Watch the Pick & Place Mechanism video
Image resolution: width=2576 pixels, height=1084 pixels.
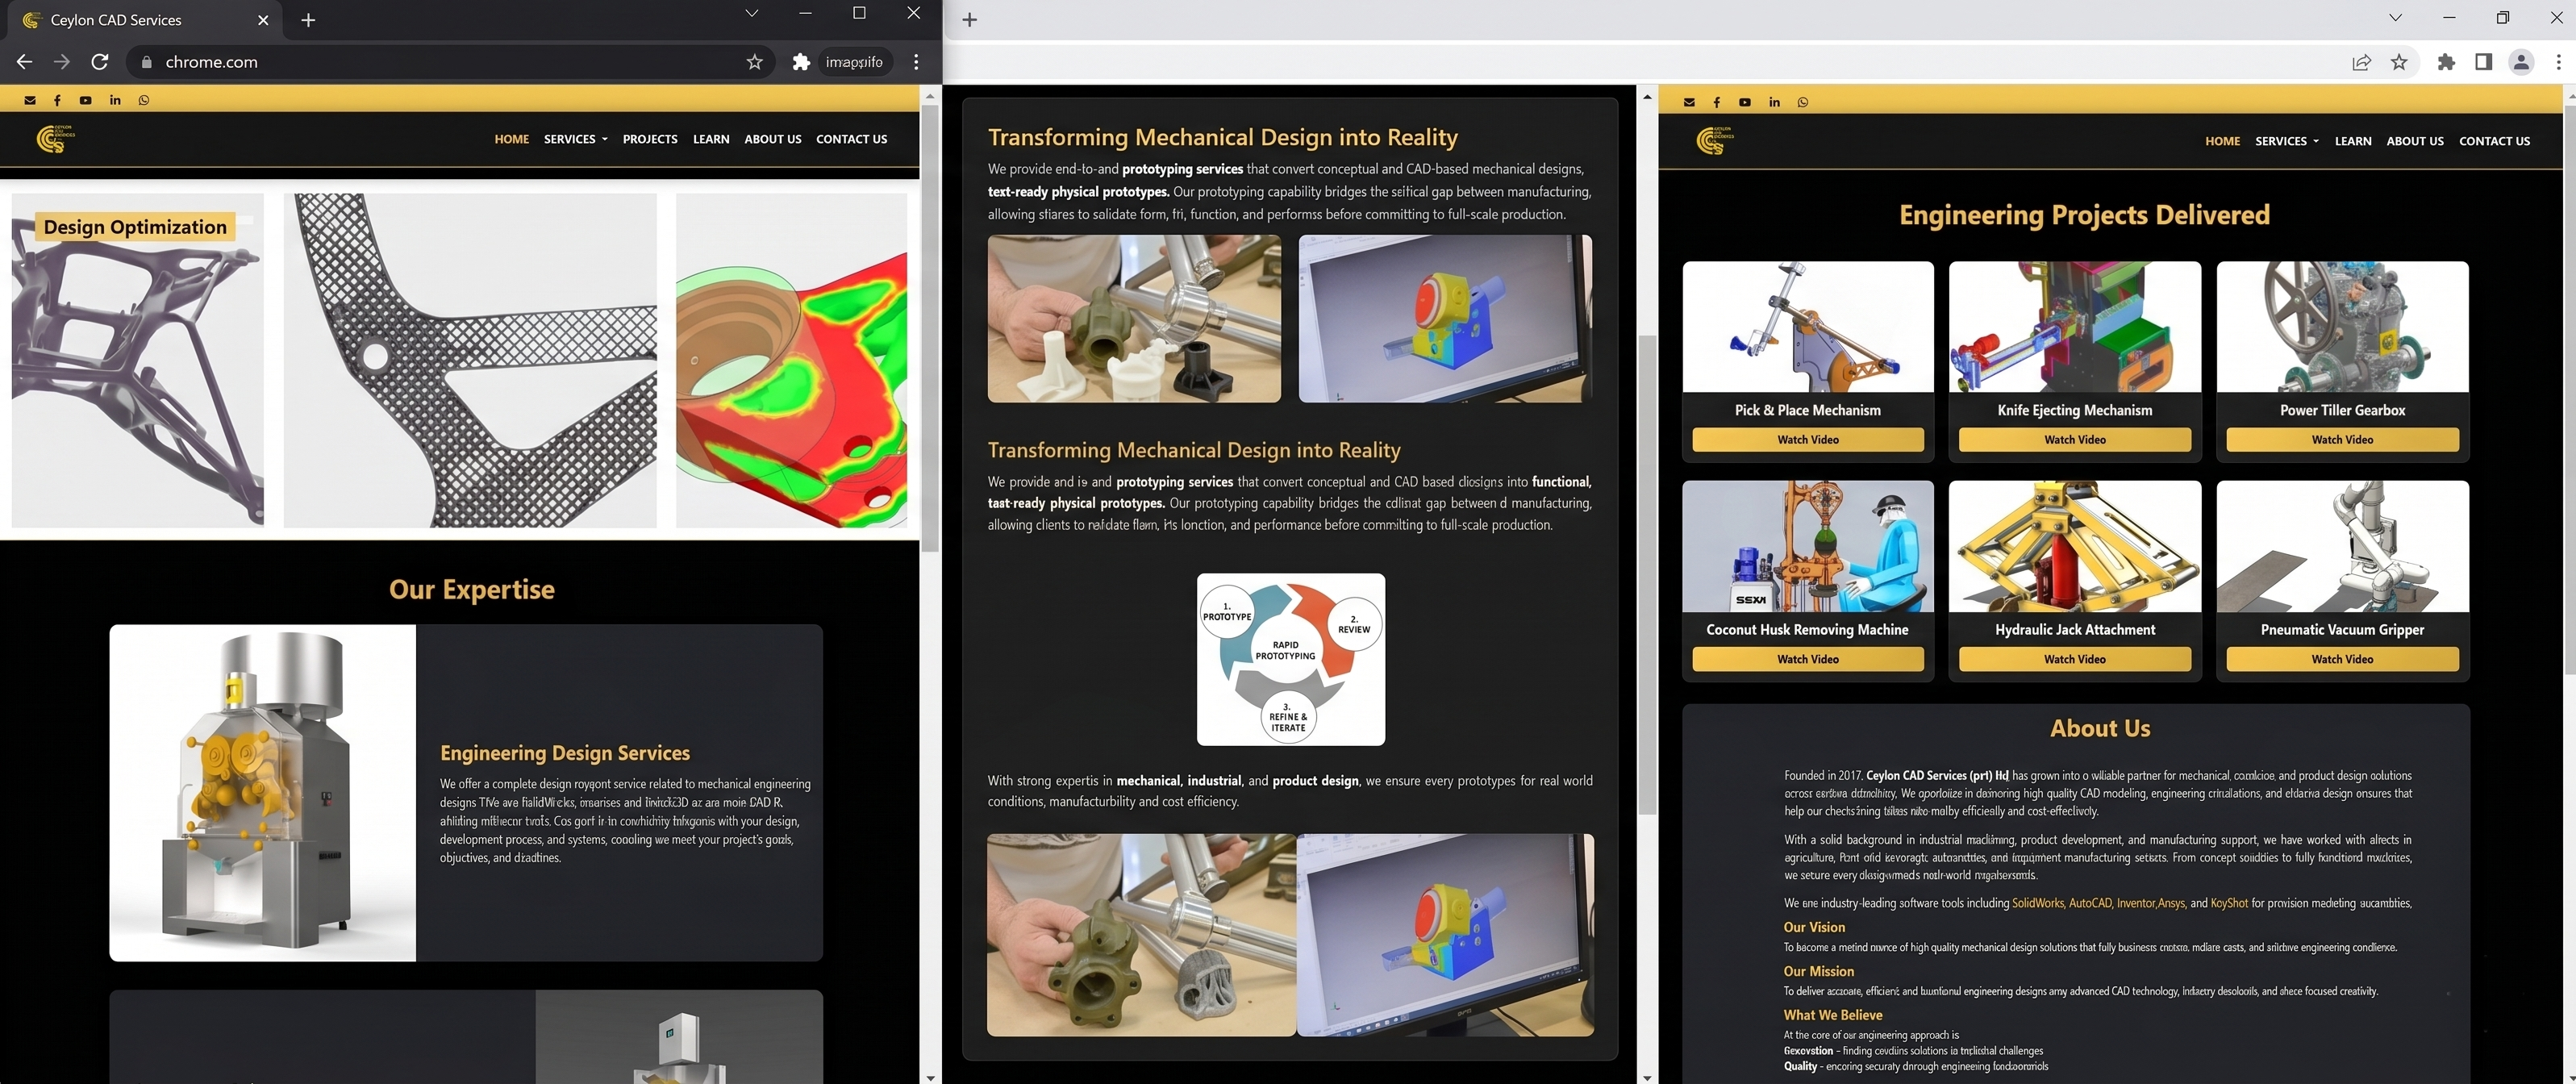pos(1808,439)
